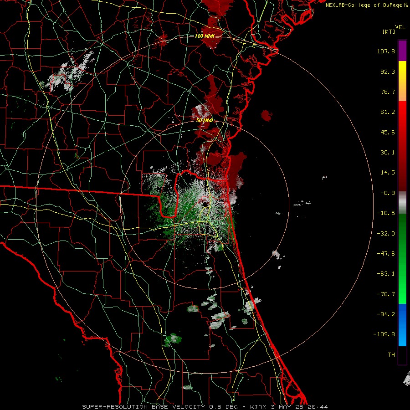
Task: Click the 76.7 velocity scale value
Action: pyautogui.click(x=388, y=92)
